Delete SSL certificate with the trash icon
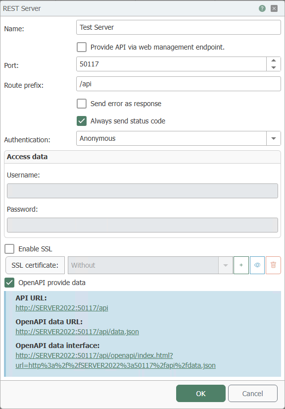 click(x=273, y=265)
